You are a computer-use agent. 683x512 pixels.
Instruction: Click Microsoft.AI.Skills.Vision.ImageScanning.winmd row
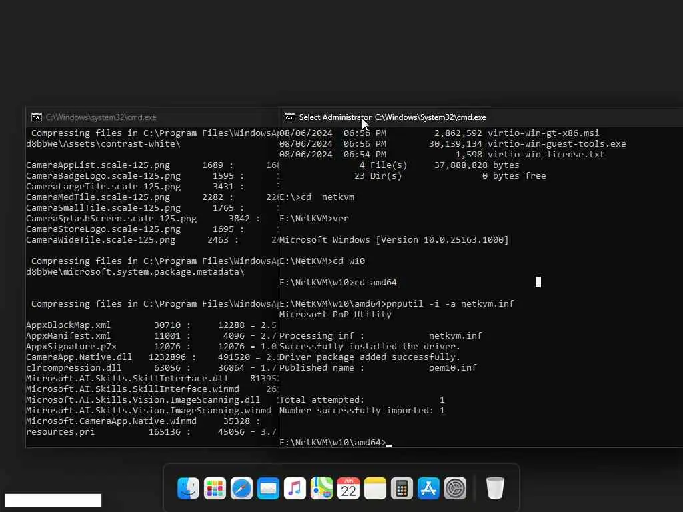click(149, 411)
